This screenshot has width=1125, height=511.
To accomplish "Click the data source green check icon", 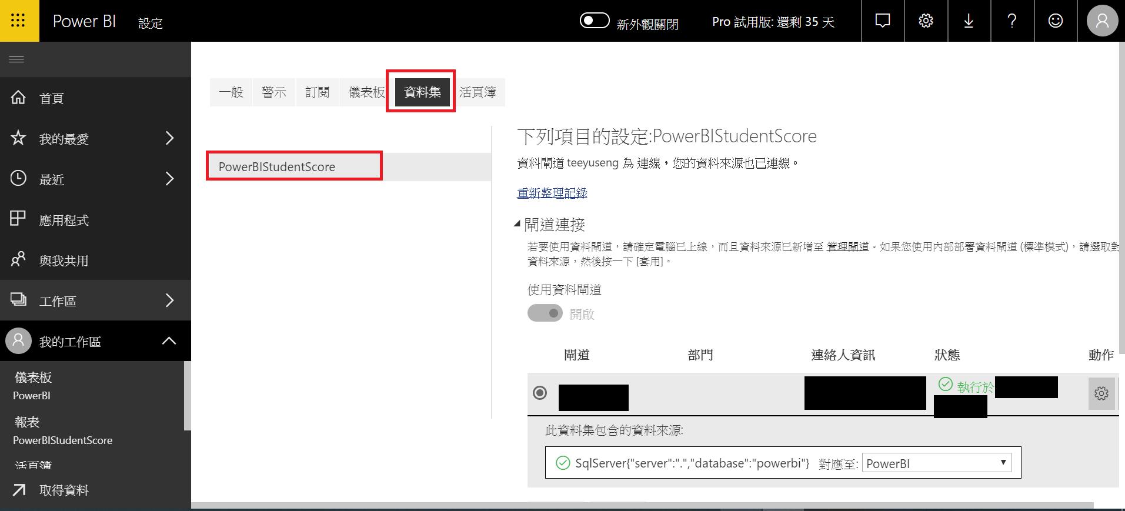I will pos(563,463).
